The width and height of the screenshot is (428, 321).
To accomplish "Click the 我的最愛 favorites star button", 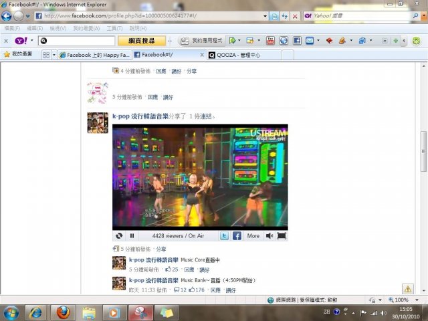I will [18, 54].
